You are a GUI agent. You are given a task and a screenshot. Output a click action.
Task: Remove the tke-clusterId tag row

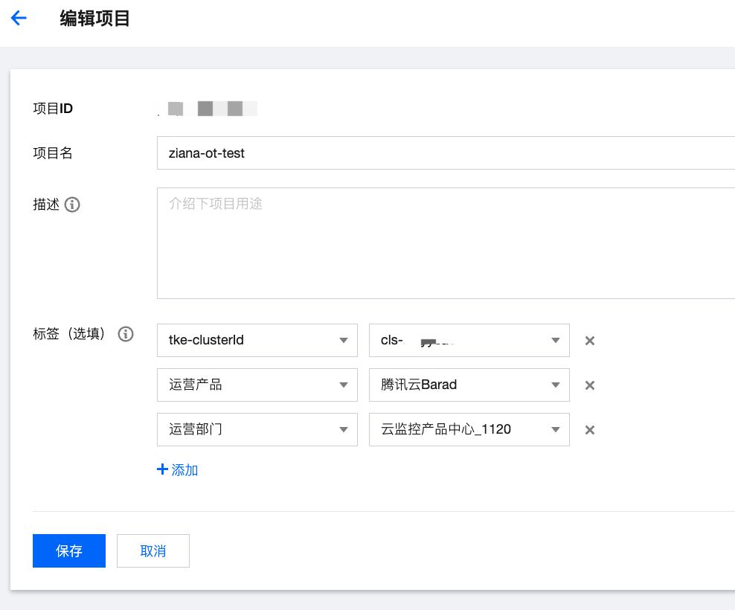pos(590,341)
